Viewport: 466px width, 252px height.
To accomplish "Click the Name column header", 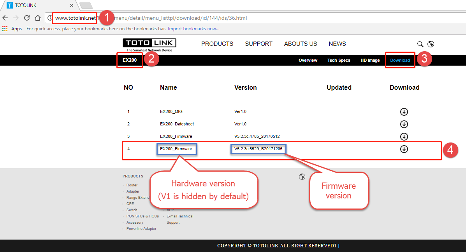I will (x=169, y=87).
